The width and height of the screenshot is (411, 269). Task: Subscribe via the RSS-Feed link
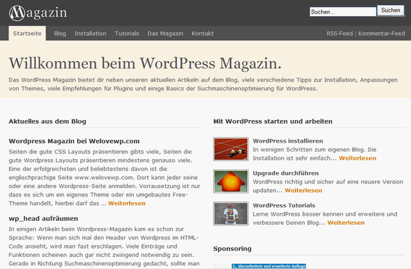click(x=340, y=33)
